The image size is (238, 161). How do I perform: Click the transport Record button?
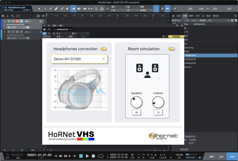[93, 156]
